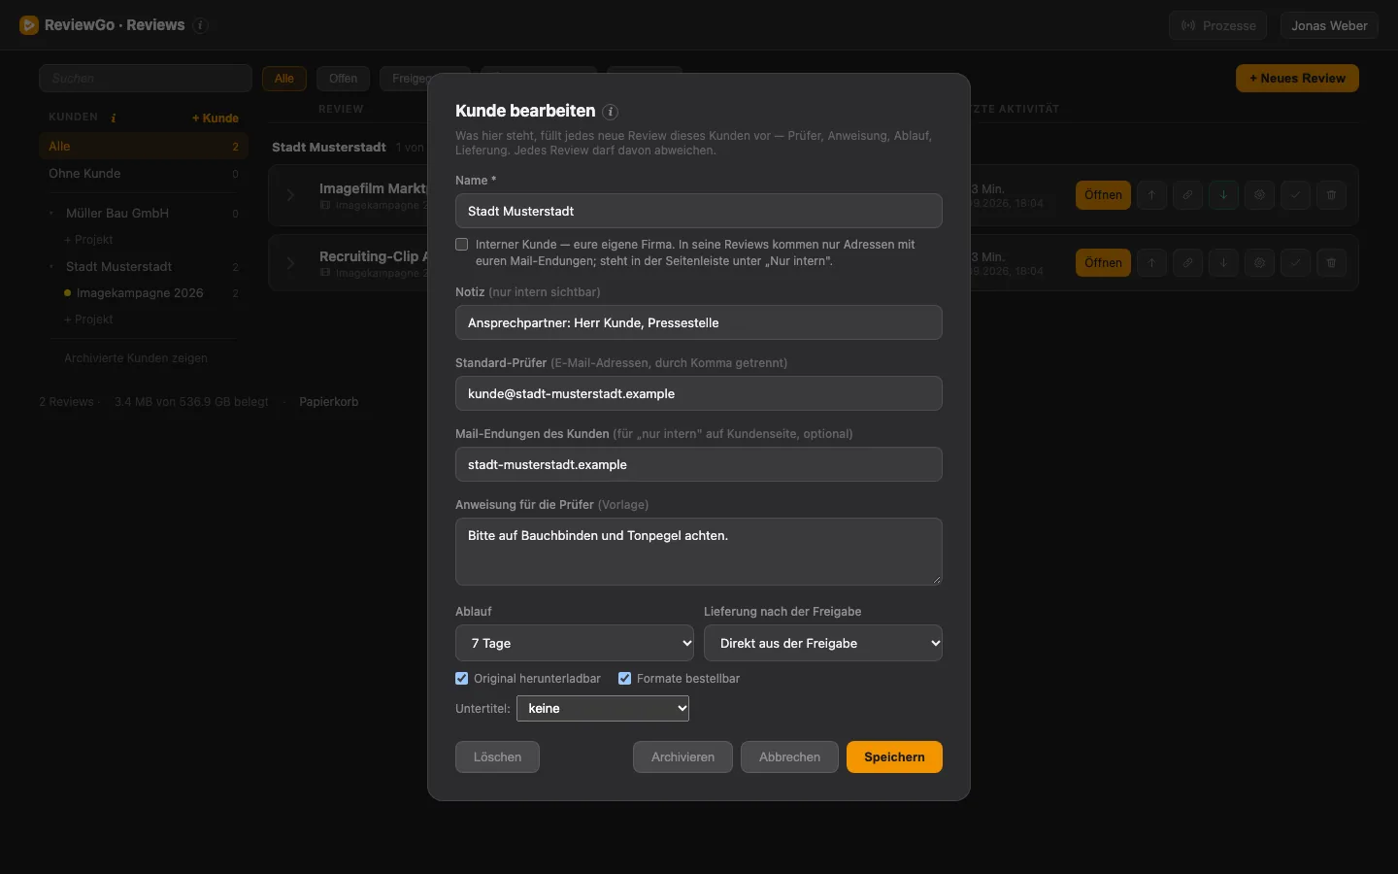Click download arrow icon in Recruiting-Clip row
The width and height of the screenshot is (1398, 874).
click(1223, 263)
